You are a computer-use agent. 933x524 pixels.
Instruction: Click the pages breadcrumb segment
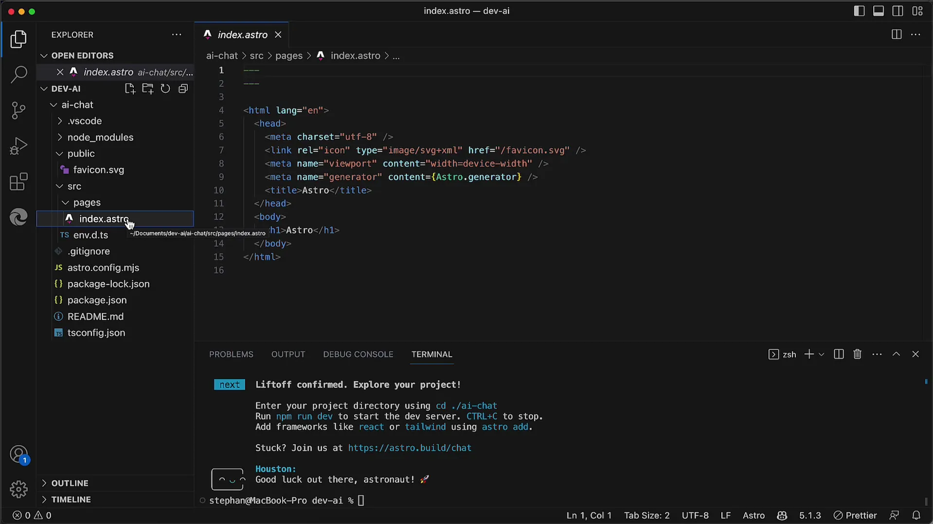[289, 56]
